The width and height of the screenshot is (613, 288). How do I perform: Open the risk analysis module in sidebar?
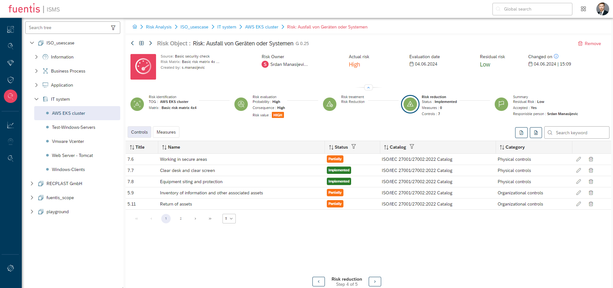tap(10, 96)
